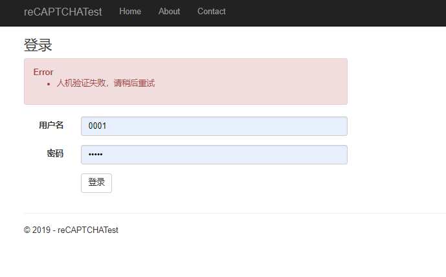Click the red bullet before error message

[49, 83]
